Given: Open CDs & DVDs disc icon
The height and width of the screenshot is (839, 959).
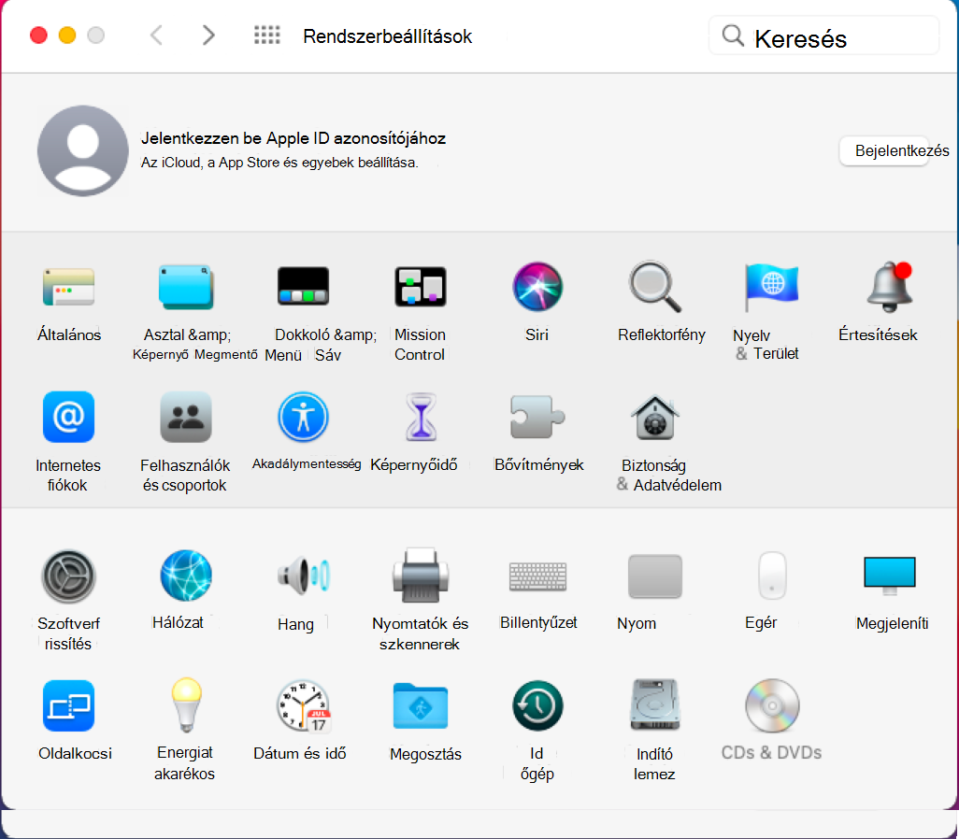Looking at the screenshot, I should coord(772,705).
